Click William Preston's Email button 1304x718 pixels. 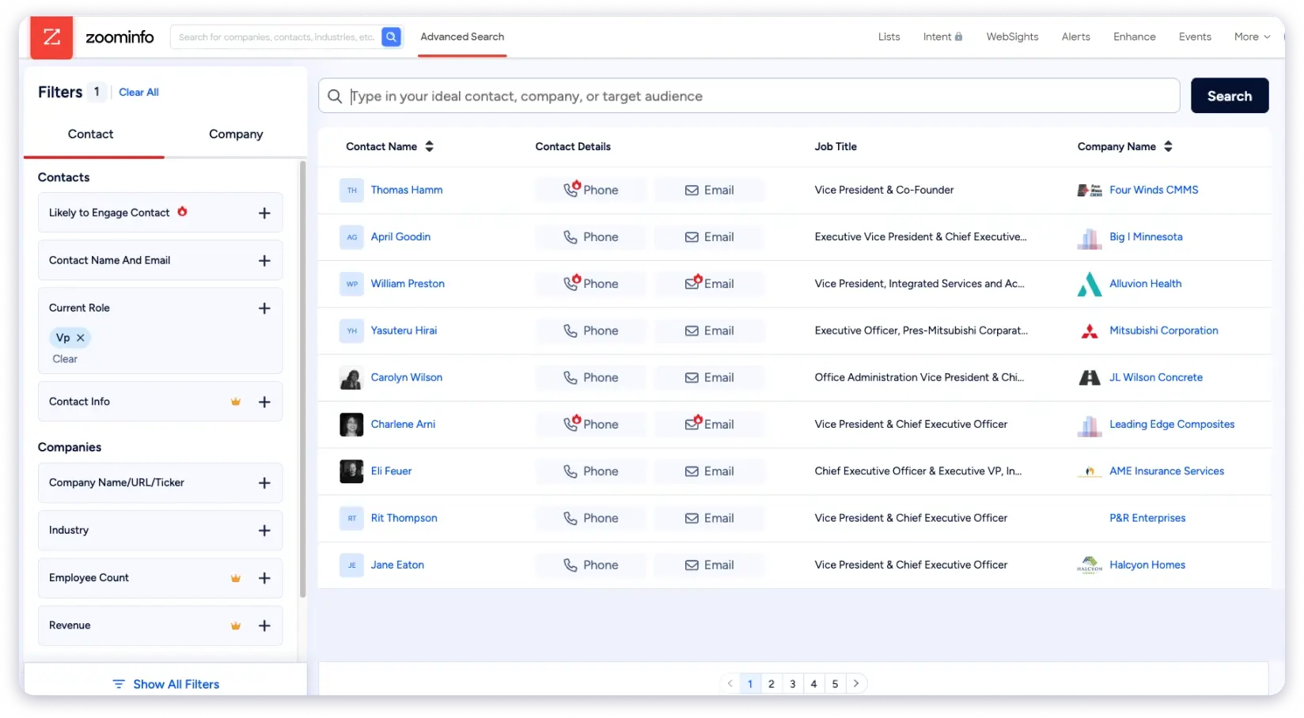(x=710, y=284)
